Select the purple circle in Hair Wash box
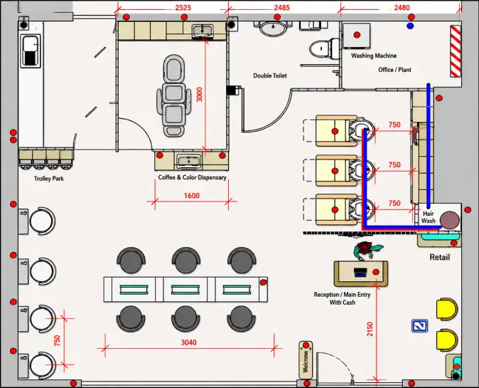Image resolution: width=479 pixels, height=388 pixels. coord(449,220)
